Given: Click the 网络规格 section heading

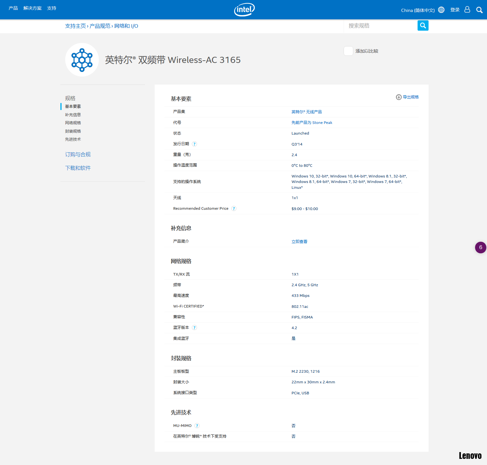Looking at the screenshot, I should click(x=181, y=261).
